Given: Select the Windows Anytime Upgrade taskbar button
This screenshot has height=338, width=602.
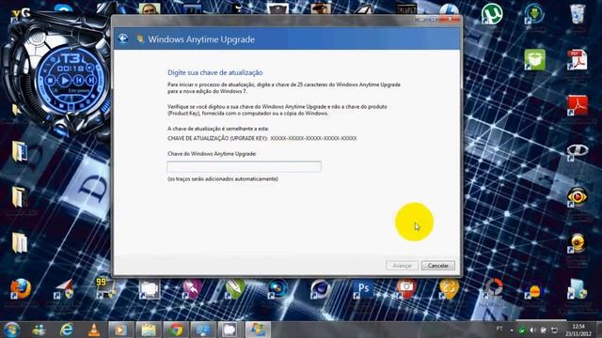Looking at the screenshot, I should (x=258, y=330).
